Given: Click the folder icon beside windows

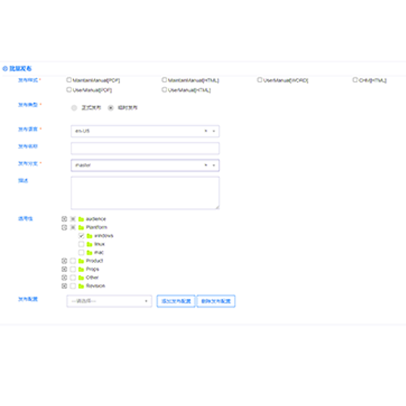Looking at the screenshot, I should [x=89, y=235].
